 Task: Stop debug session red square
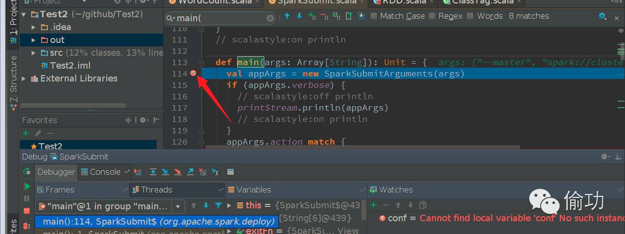pyautogui.click(x=27, y=211)
